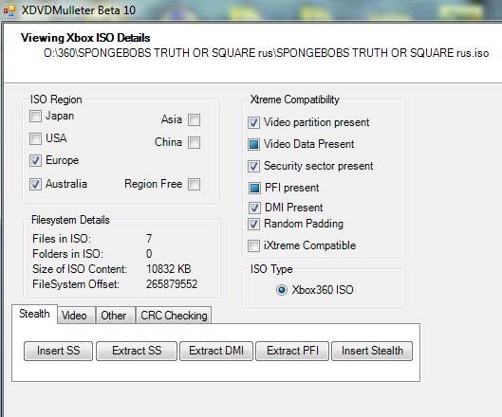Click the Extract DMI button
Screen dimensions: 502x417
pos(216,351)
